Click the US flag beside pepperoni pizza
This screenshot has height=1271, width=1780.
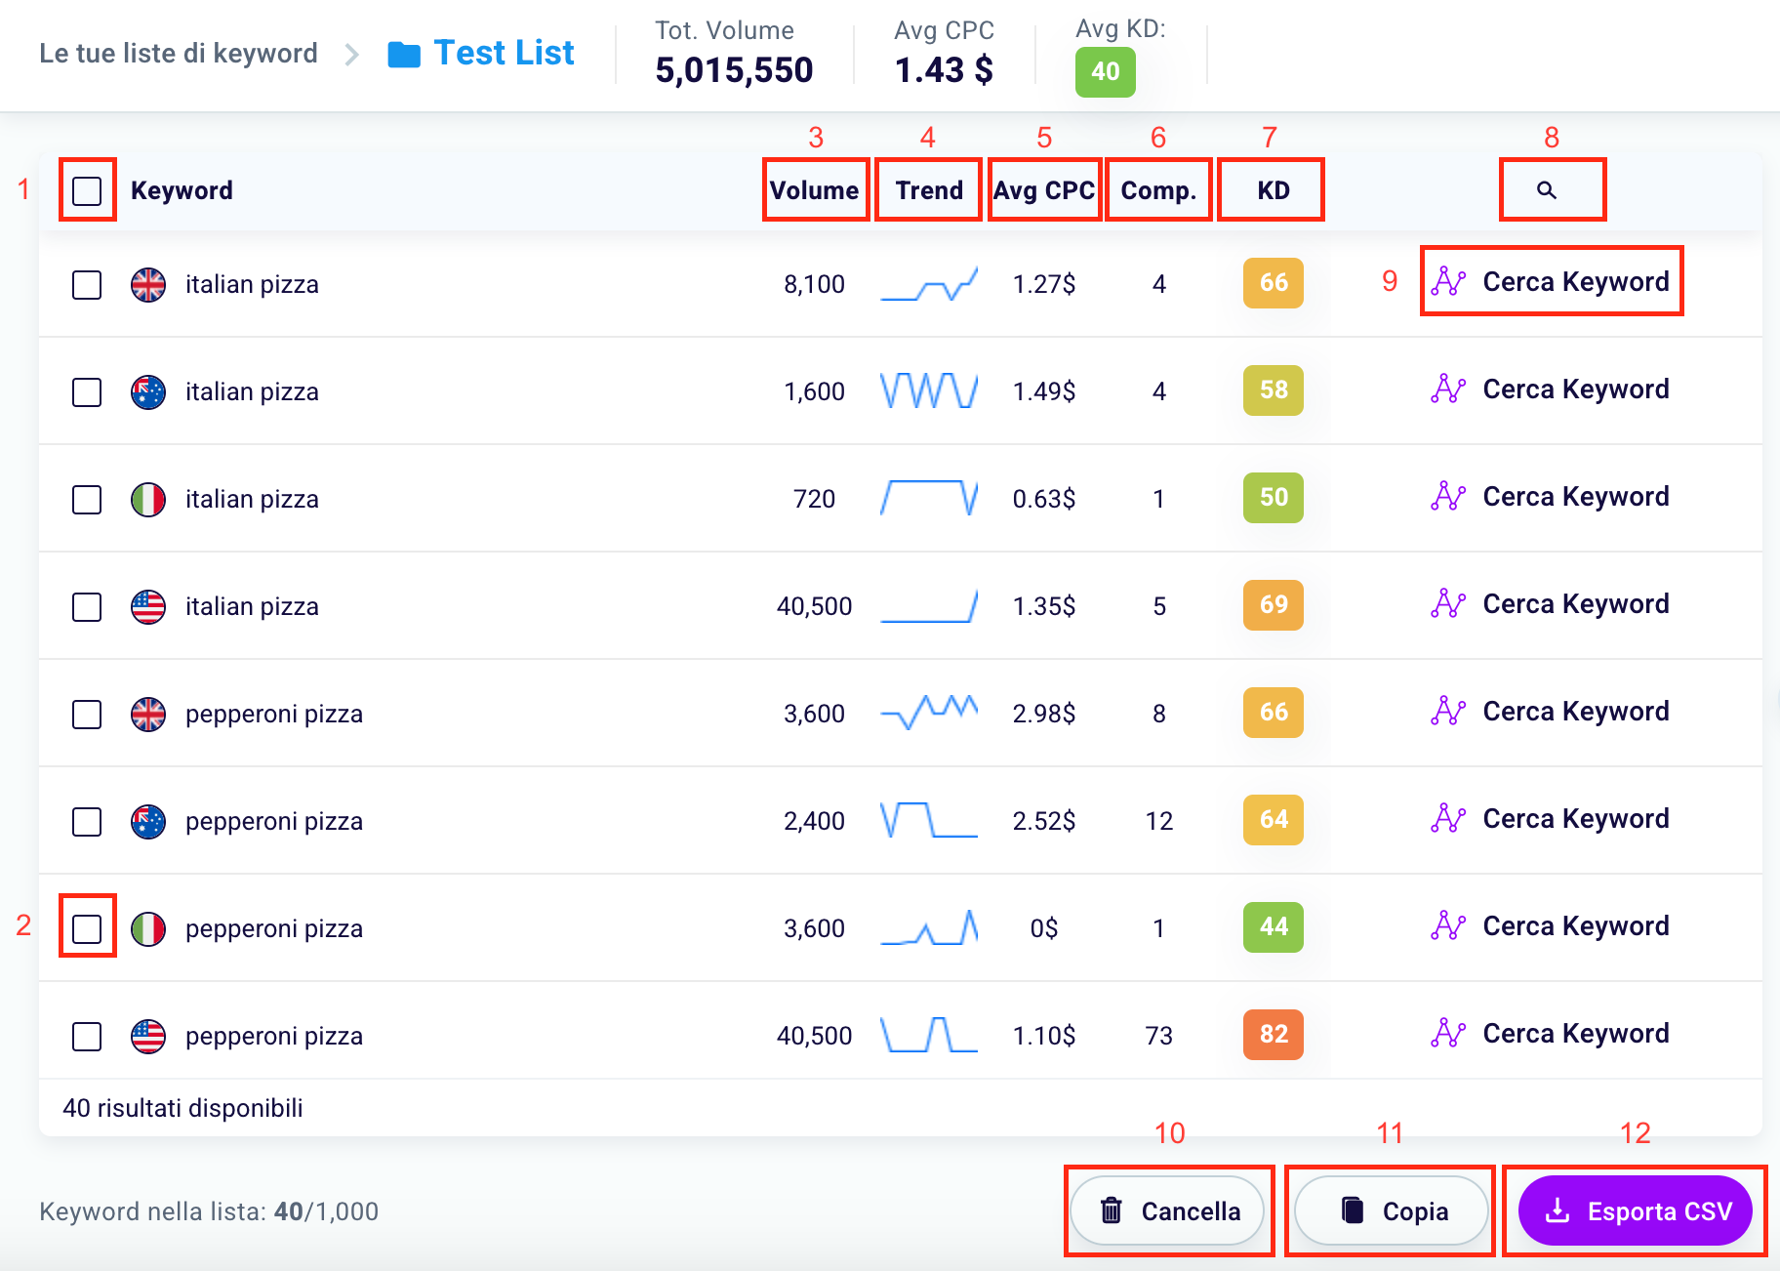coord(148,1037)
